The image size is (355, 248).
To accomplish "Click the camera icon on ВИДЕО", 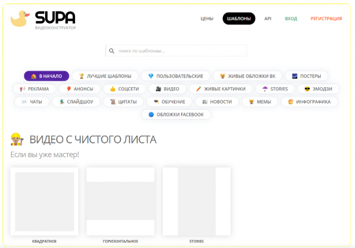I will point(158,89).
